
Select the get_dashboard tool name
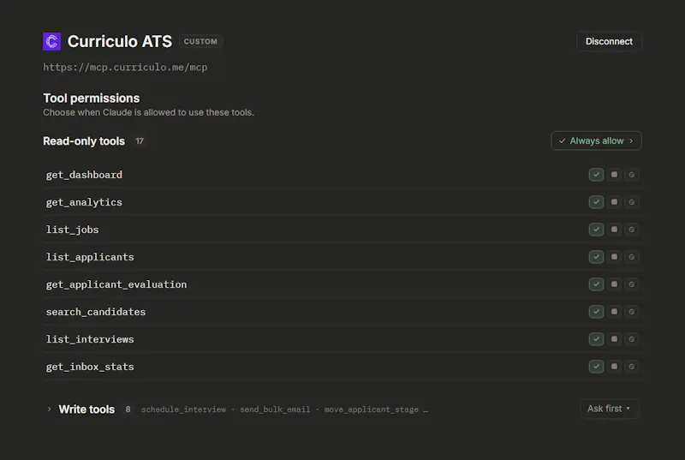(x=84, y=175)
